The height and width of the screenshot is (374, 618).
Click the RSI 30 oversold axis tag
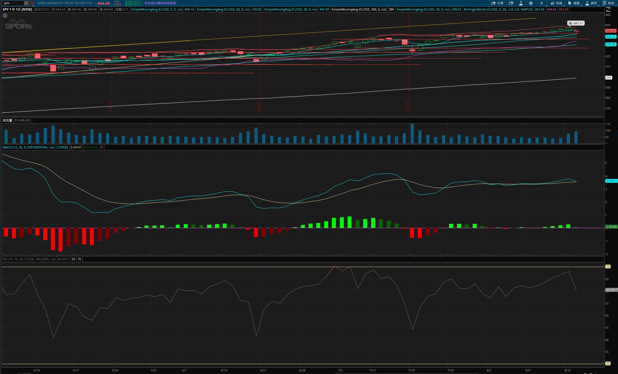(x=608, y=363)
